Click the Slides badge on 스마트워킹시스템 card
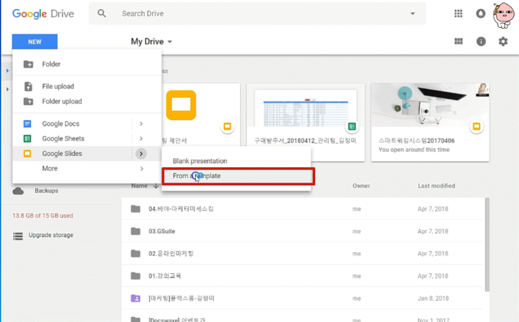 [476, 126]
